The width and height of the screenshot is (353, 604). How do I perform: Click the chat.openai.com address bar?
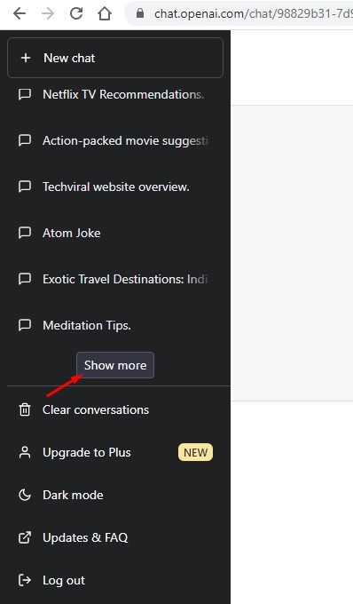tap(240, 14)
